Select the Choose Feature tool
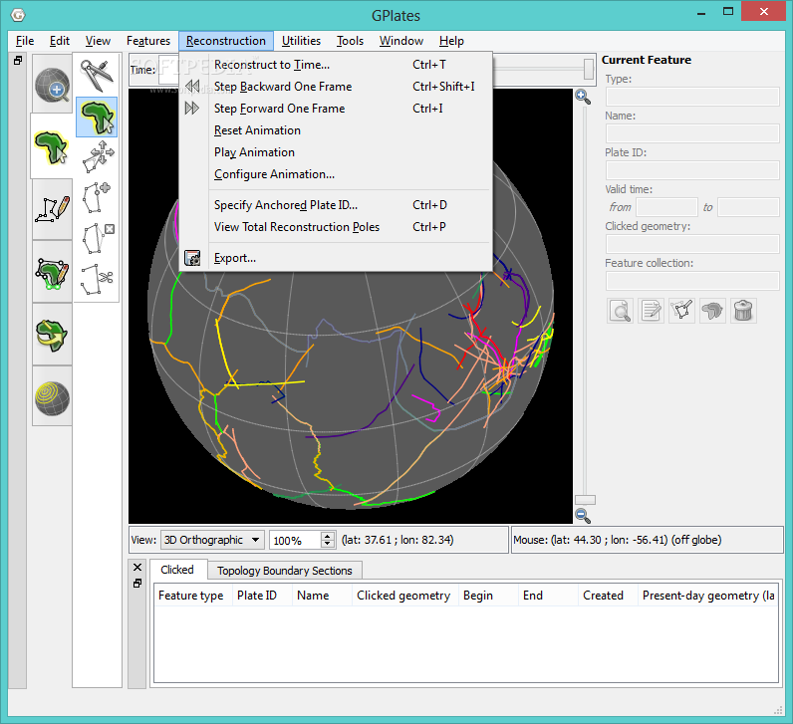The width and height of the screenshot is (793, 724). 97,117
